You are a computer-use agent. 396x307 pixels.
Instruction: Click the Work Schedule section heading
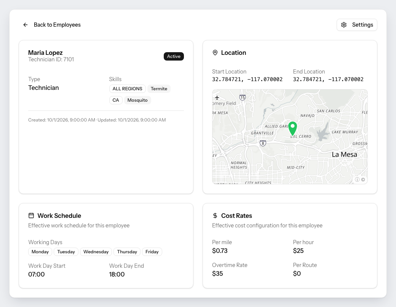[x=59, y=216]
